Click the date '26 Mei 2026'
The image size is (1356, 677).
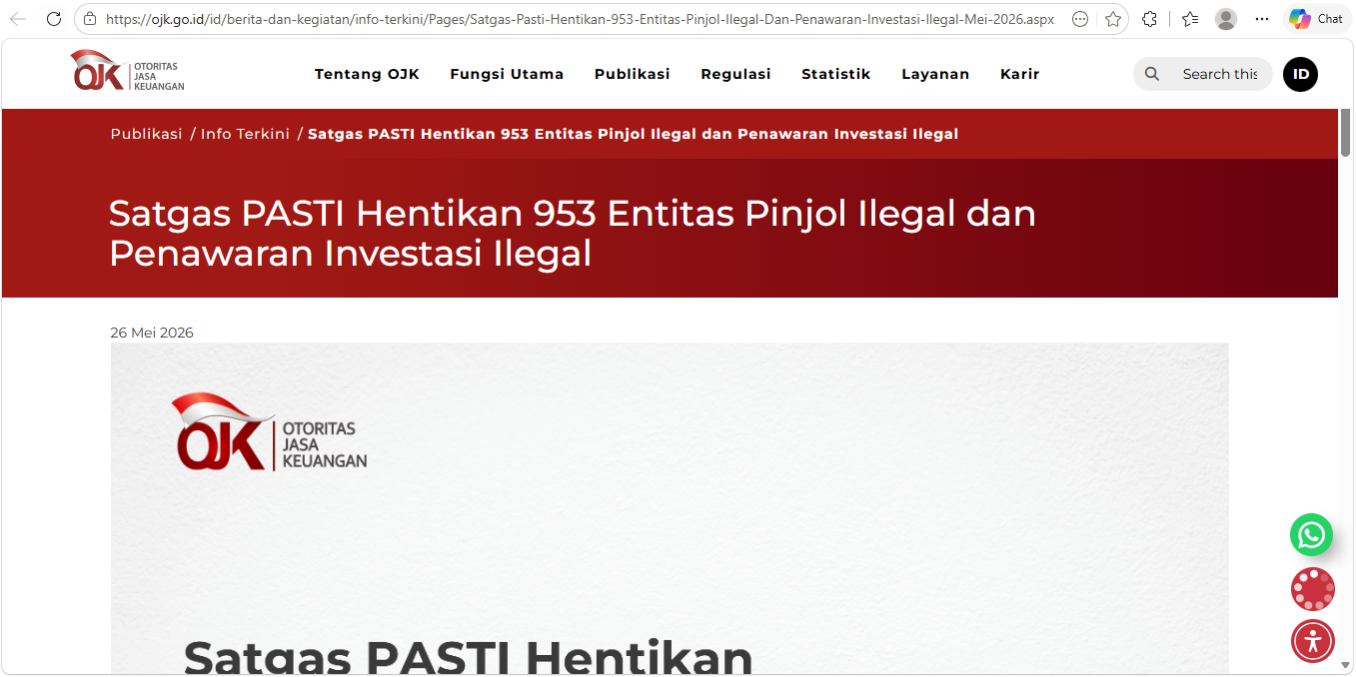click(152, 333)
